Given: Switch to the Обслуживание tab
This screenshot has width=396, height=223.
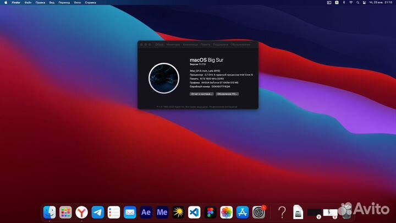Looking at the screenshot, I should 240,45.
